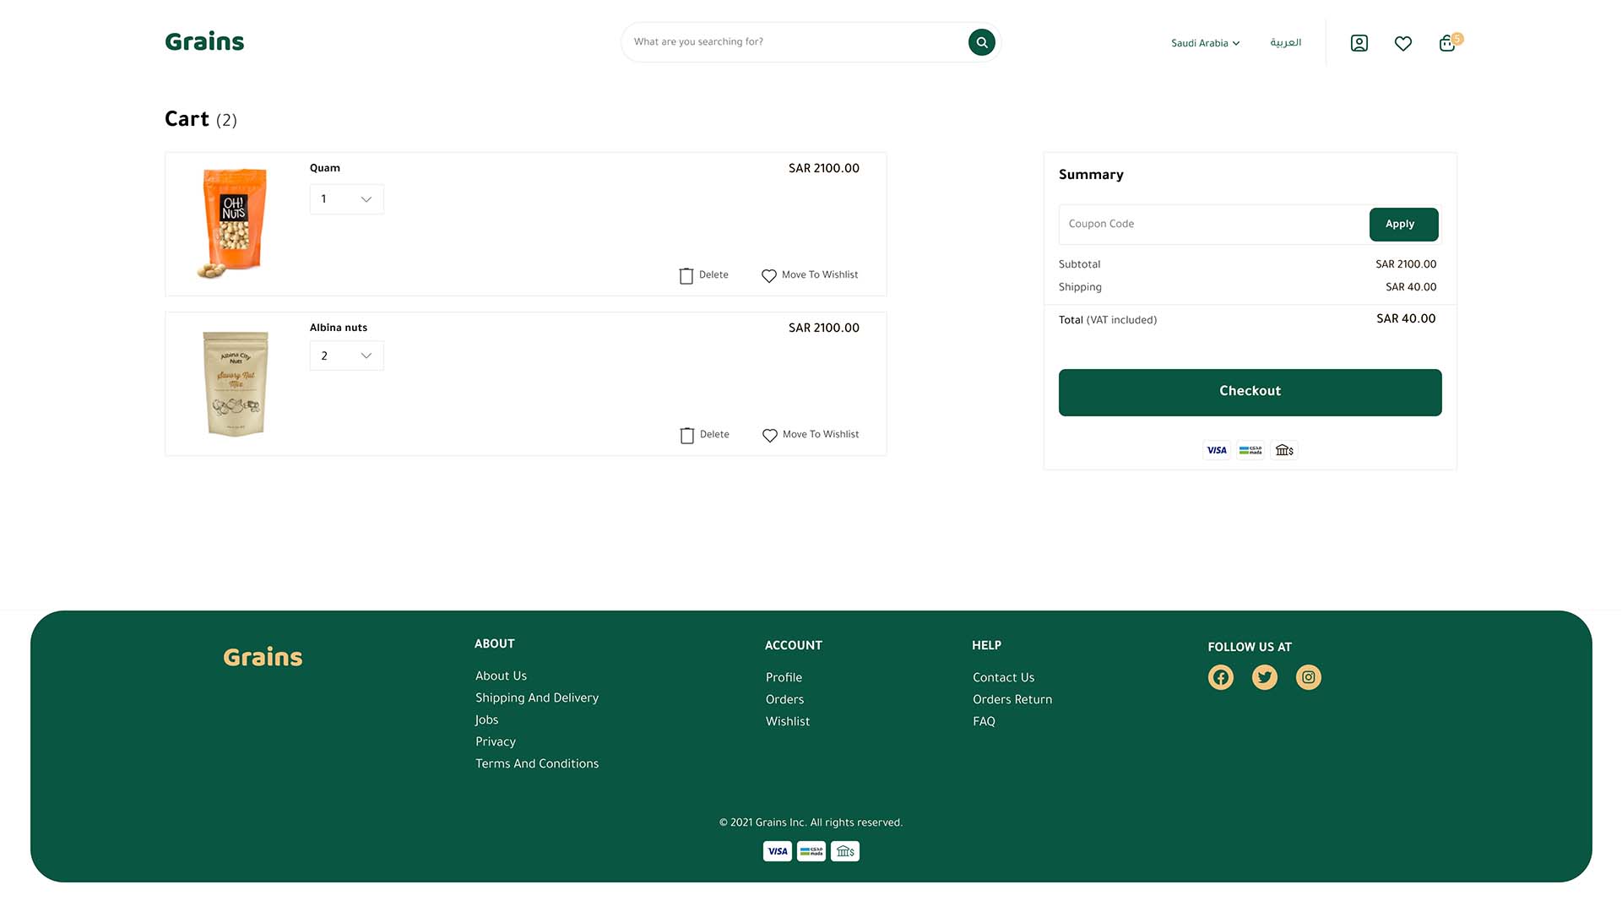The image size is (1622, 912).
Task: Open the Instagram icon in footer
Action: (x=1309, y=677)
